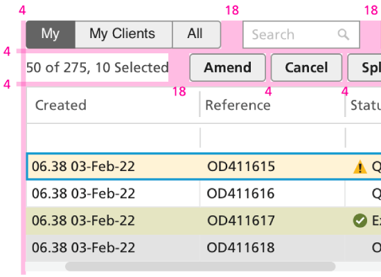
Task: Click the search magnifier icon
Action: [344, 35]
